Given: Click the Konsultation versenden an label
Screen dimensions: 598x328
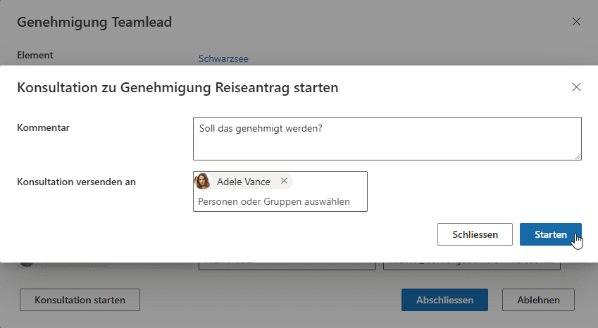Looking at the screenshot, I should pos(76,182).
